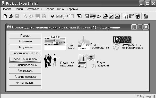The height and width of the screenshot is (98, 156).
Task: Open the Обмен menu
Action: point(19,9)
